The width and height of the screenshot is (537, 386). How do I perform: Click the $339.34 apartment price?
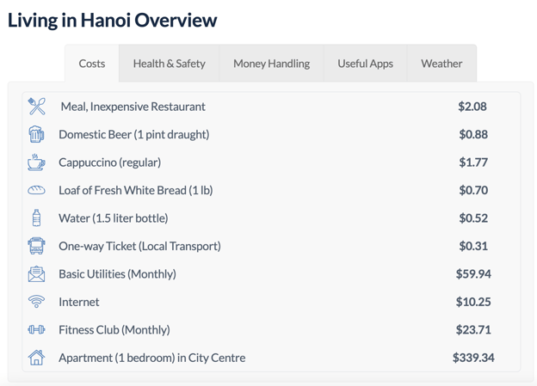[473, 358]
